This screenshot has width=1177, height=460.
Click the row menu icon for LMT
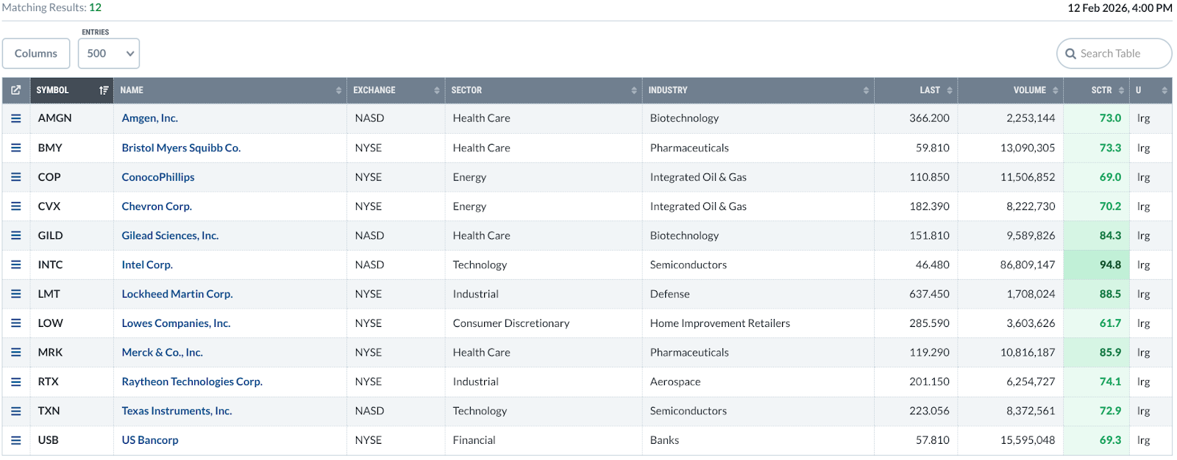pyautogui.click(x=15, y=294)
